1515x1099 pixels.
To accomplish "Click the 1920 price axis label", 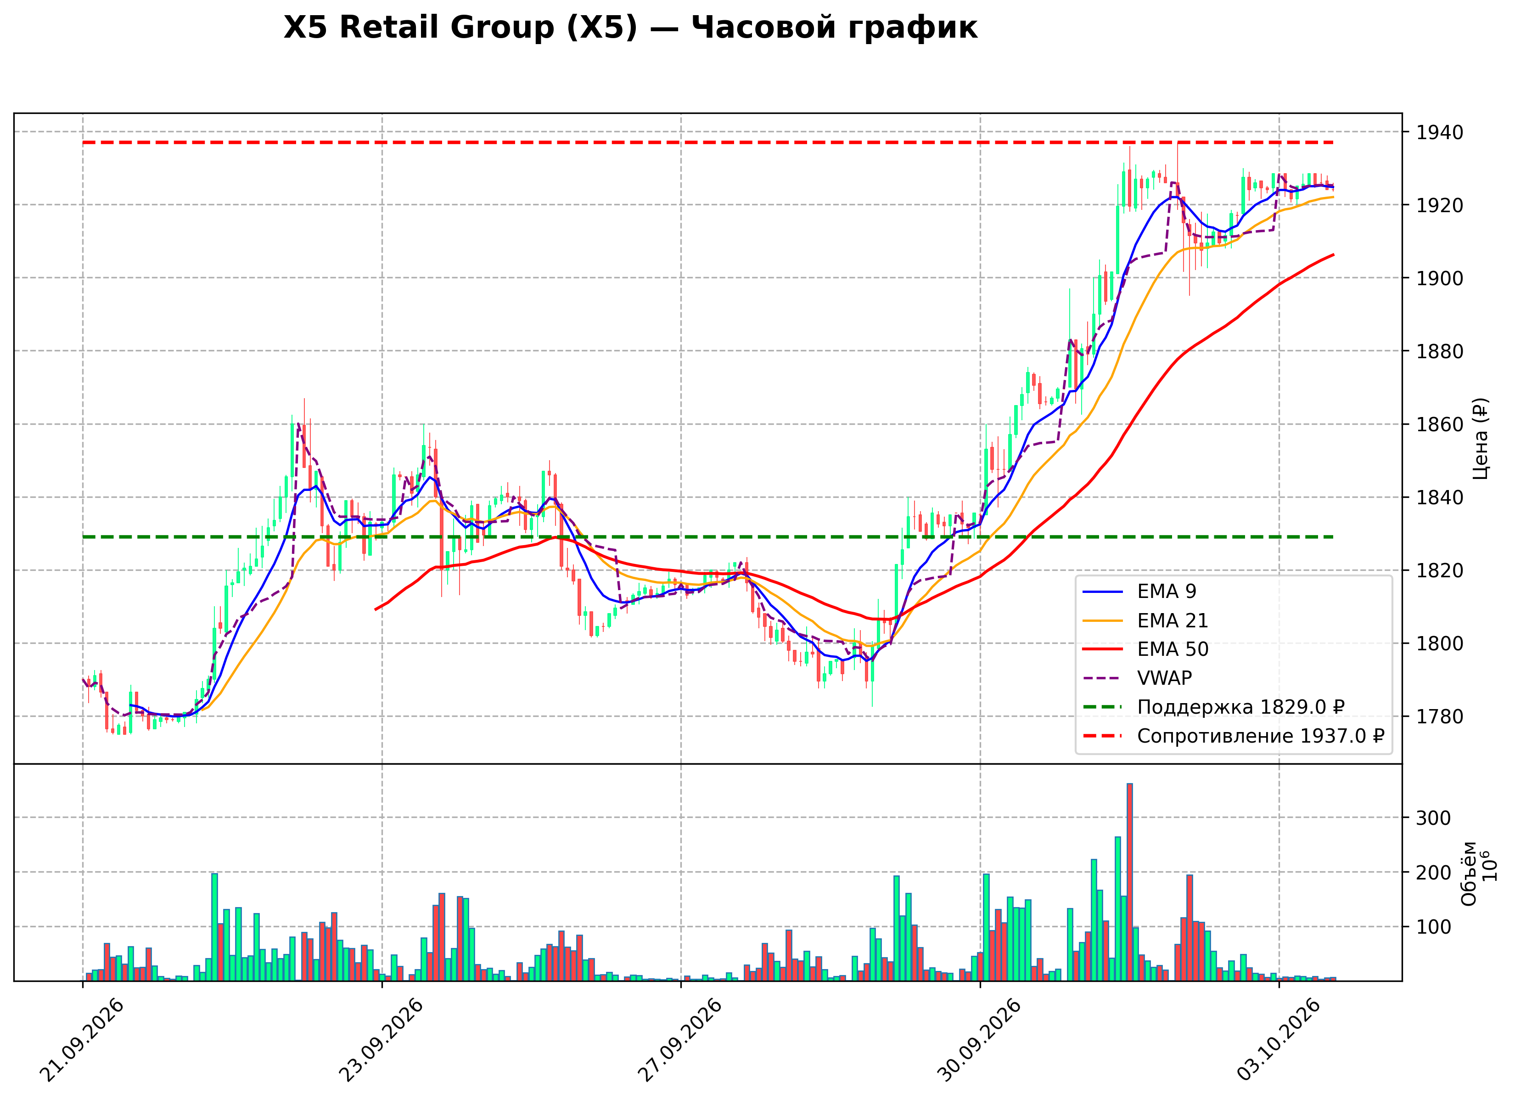I will click(1440, 205).
